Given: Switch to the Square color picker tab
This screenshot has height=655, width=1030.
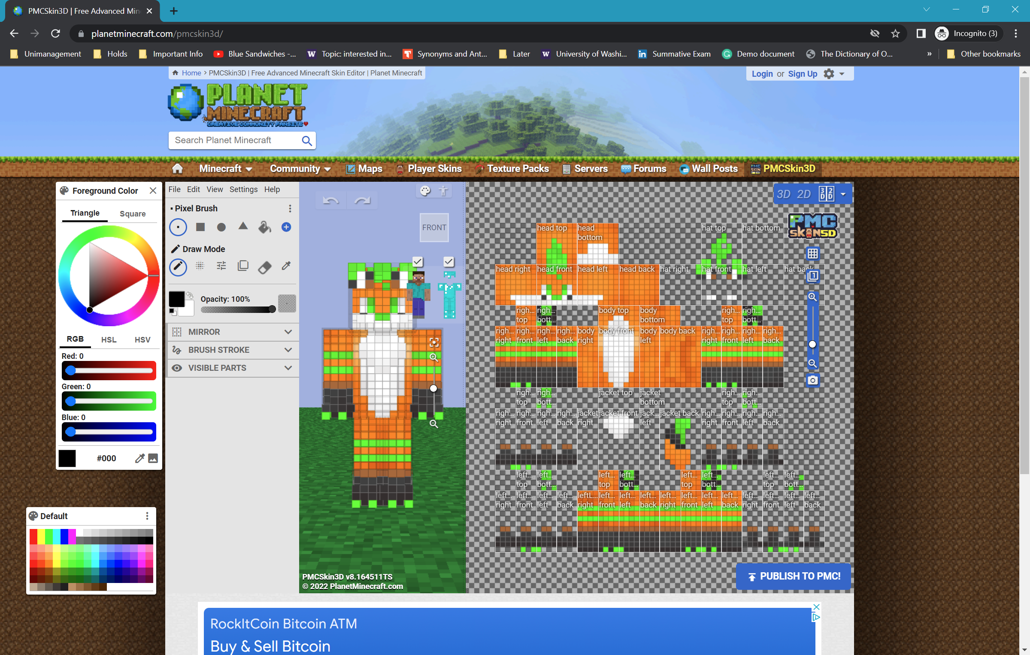Looking at the screenshot, I should (133, 214).
